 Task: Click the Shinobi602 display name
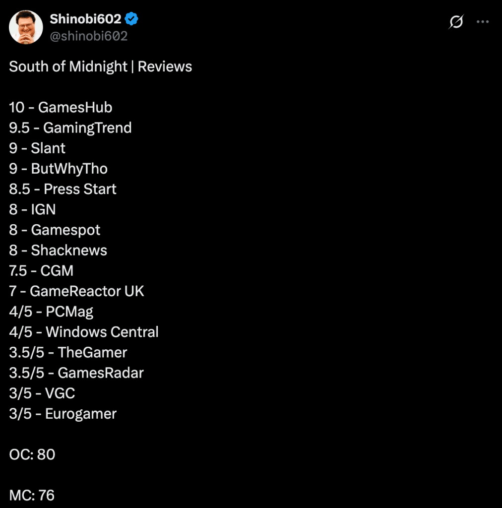[85, 19]
